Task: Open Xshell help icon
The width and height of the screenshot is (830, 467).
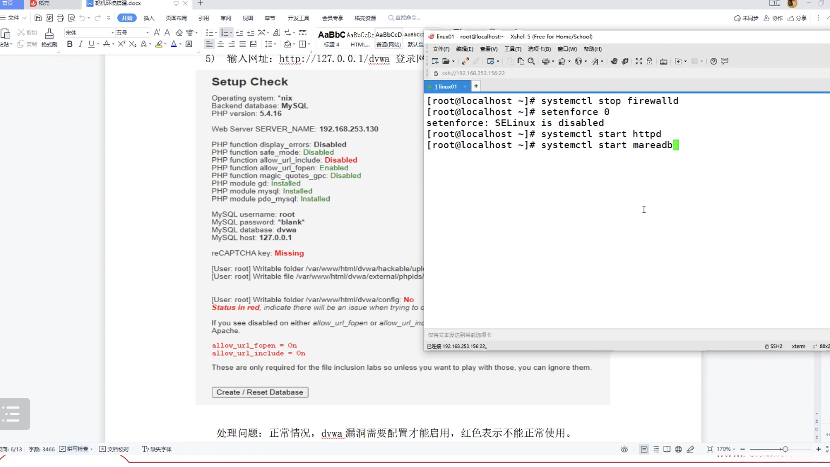Action: (x=714, y=61)
